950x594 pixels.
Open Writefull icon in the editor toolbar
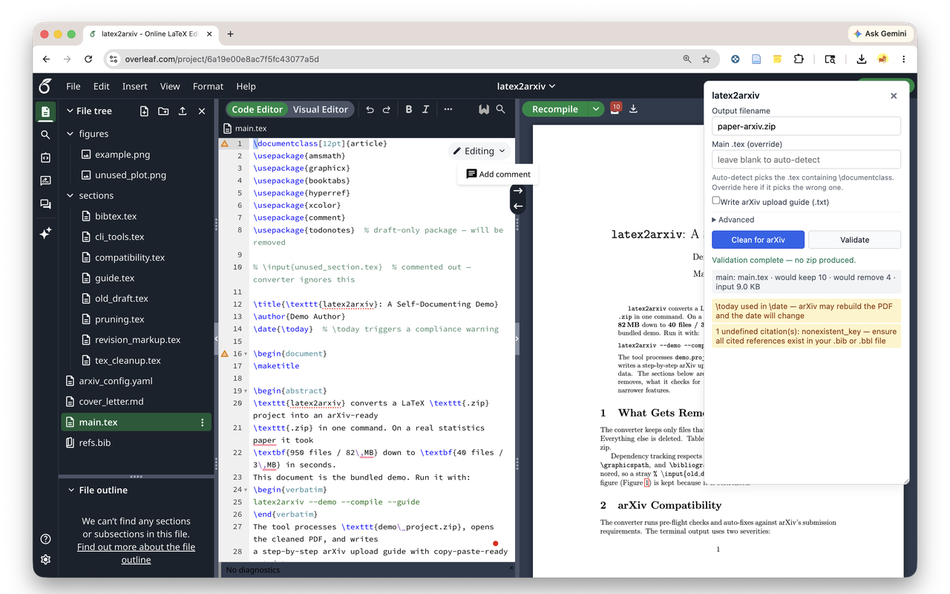[x=484, y=109]
